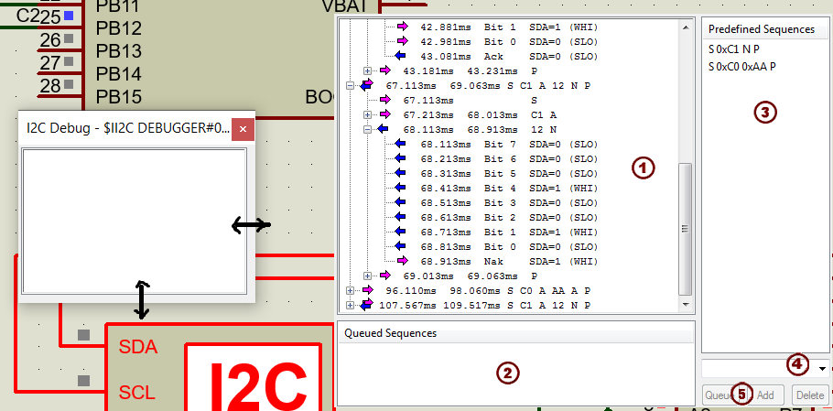Select predefined sequence S 0xC0 0xAA P
The width and height of the screenshot is (833, 411).
click(742, 67)
